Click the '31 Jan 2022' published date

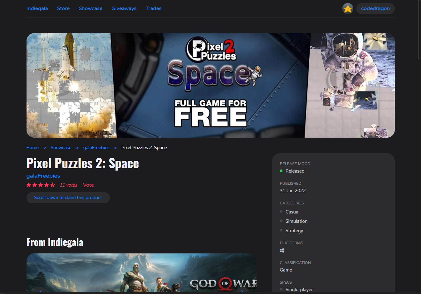[293, 191]
